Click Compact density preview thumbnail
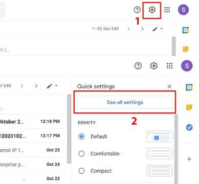This screenshot has height=184, width=199. point(160,171)
